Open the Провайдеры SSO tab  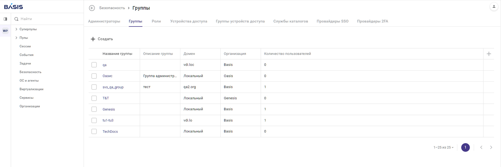(x=332, y=21)
